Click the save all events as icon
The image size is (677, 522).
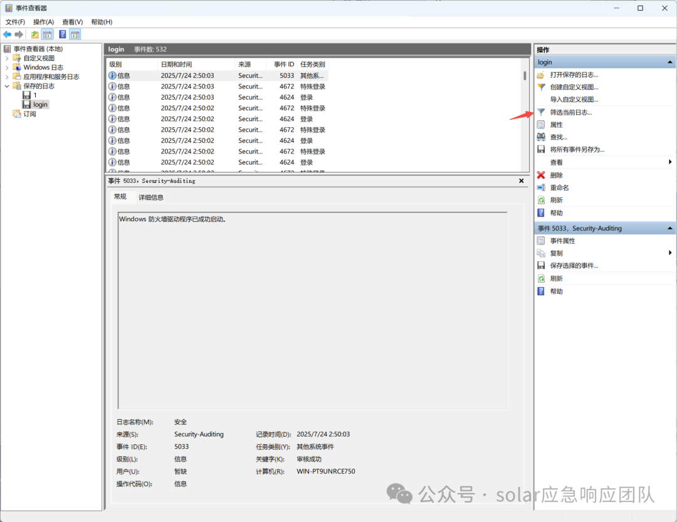[541, 149]
